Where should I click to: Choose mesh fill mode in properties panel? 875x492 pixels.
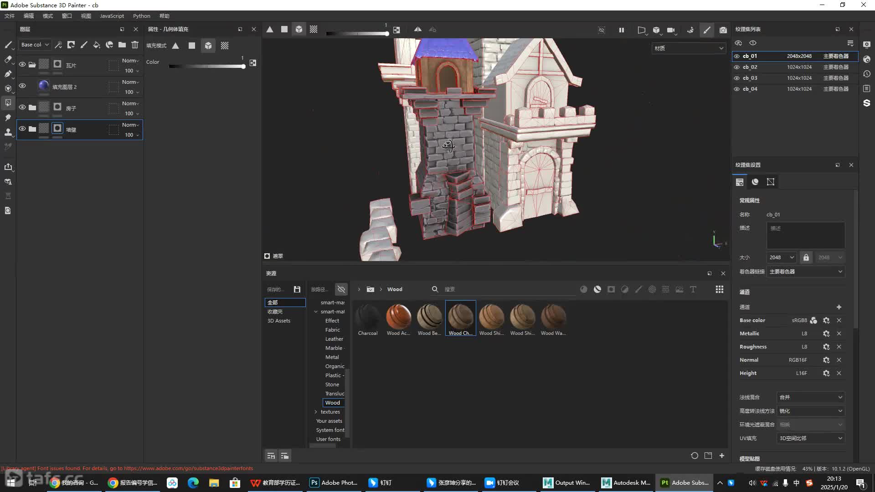tap(208, 46)
